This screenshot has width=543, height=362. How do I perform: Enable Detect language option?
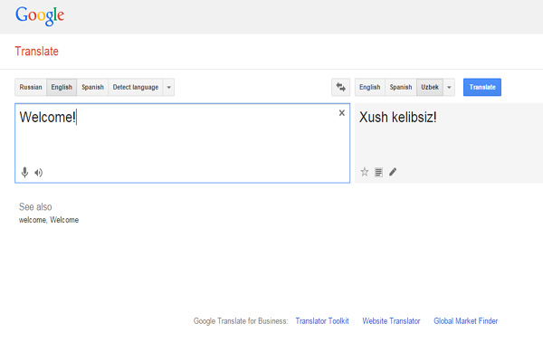point(136,88)
